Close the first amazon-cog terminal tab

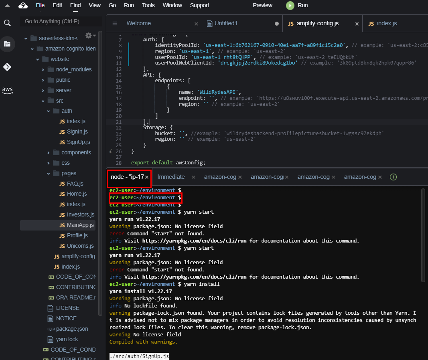click(240, 177)
